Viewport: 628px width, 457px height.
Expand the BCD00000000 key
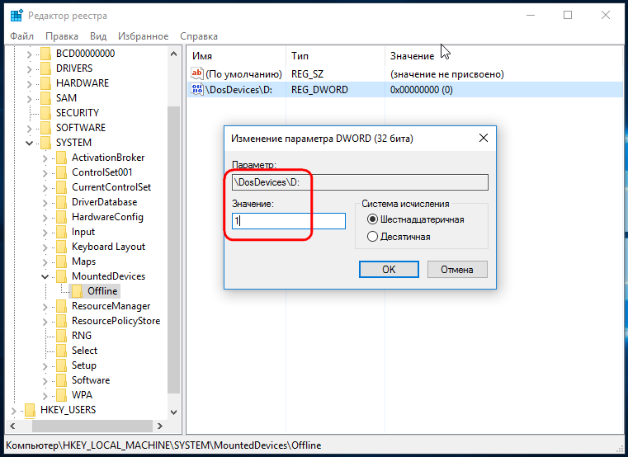pyautogui.click(x=29, y=54)
